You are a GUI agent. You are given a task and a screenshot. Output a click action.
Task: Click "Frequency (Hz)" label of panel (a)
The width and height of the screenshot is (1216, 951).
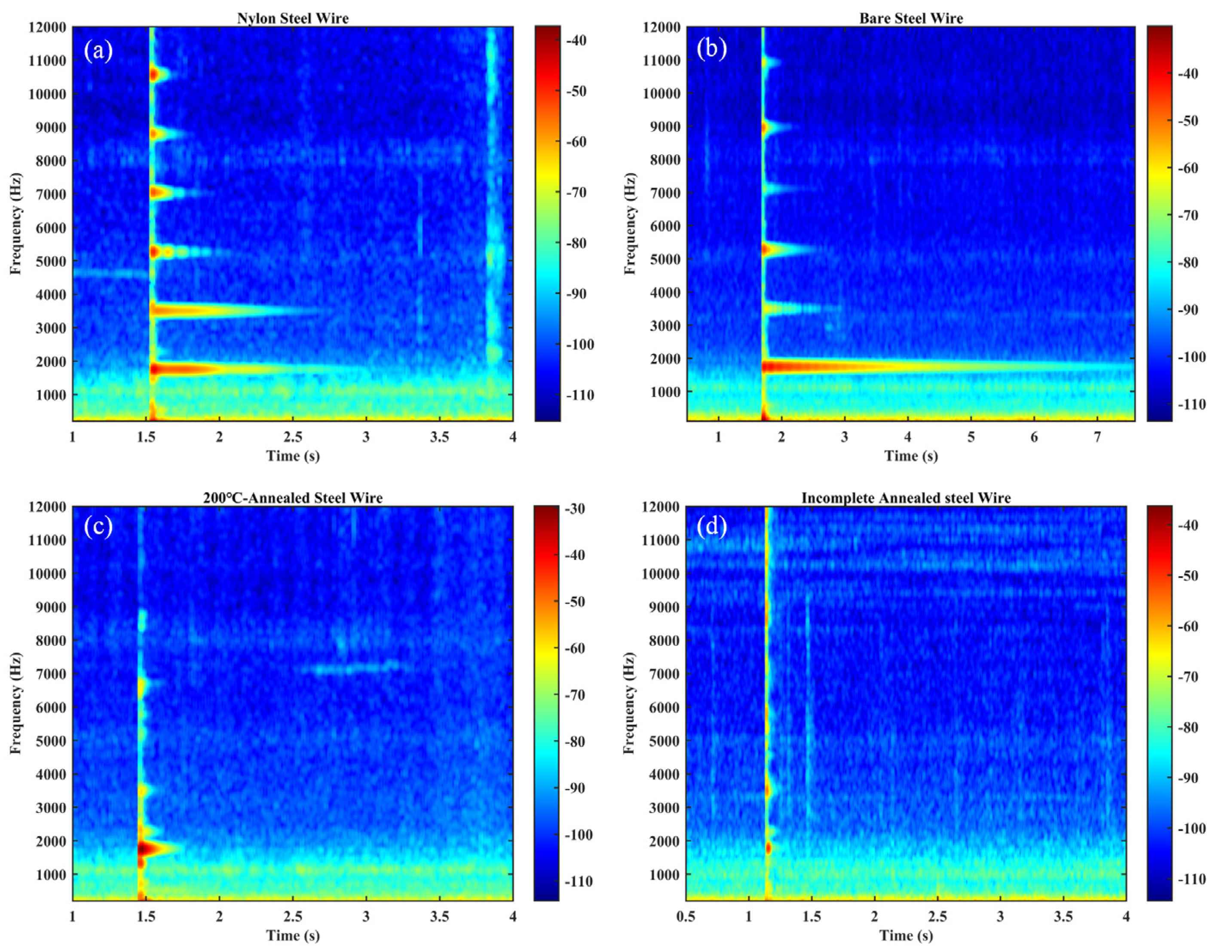[x=15, y=224]
